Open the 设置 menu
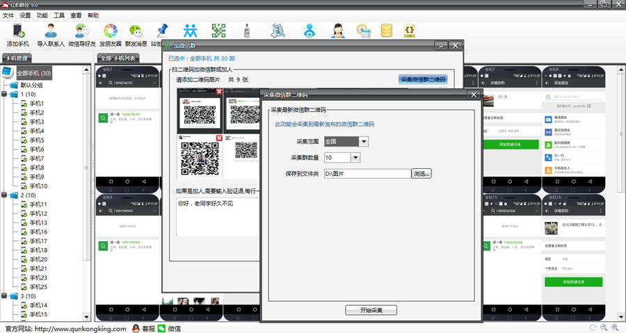The height and width of the screenshot is (333, 626). click(25, 15)
